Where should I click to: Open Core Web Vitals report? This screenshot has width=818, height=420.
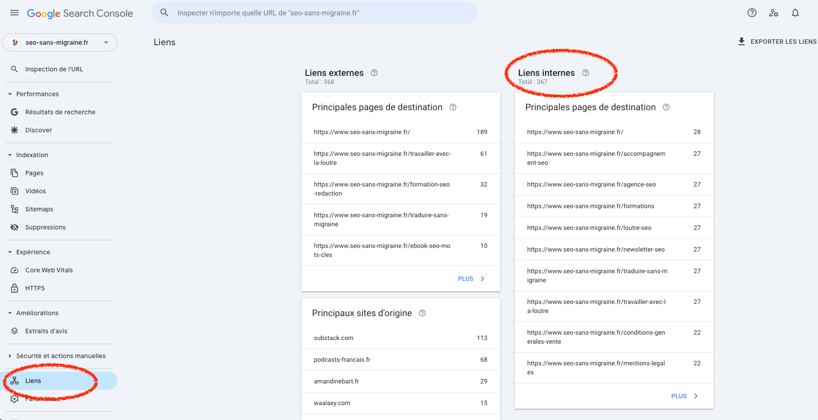59,270
